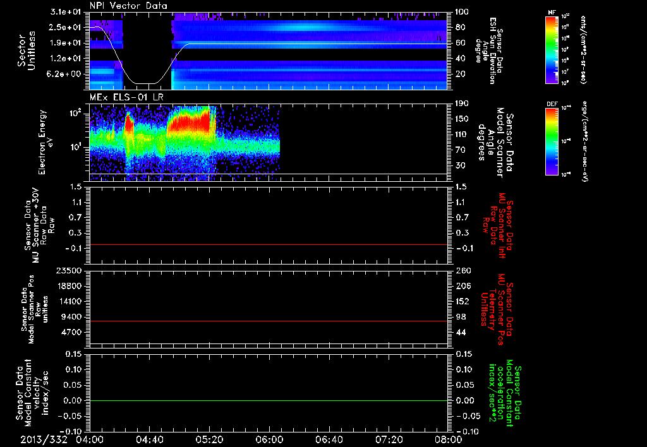Click the 18800 tick value
The width and height of the screenshot is (647, 447).
coord(70,286)
